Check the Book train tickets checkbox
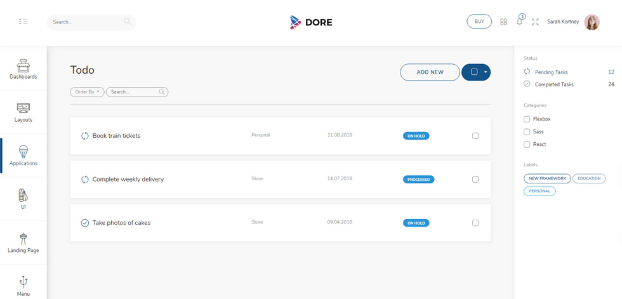The width and height of the screenshot is (622, 299). (x=475, y=136)
